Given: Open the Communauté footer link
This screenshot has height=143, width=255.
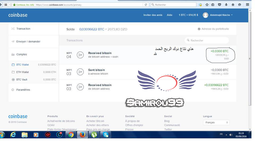Looking at the screenshot, I should 172,125.
